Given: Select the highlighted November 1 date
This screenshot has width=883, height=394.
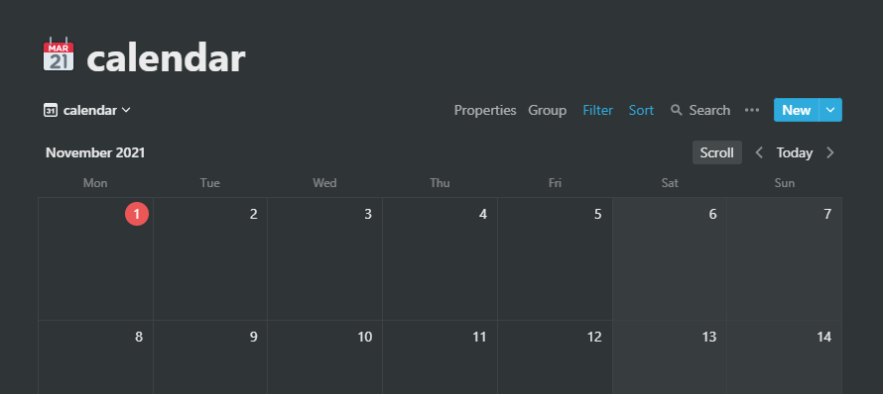Looking at the screenshot, I should pyautogui.click(x=136, y=214).
